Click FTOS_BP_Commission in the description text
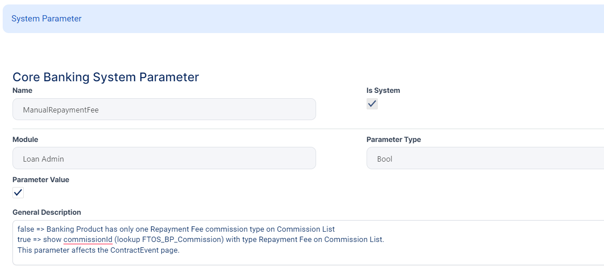Viewport: 604px width, 271px height. [182, 239]
